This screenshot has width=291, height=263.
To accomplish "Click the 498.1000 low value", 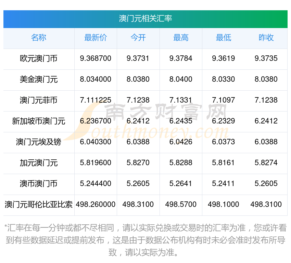I will pyautogui.click(x=224, y=205).
